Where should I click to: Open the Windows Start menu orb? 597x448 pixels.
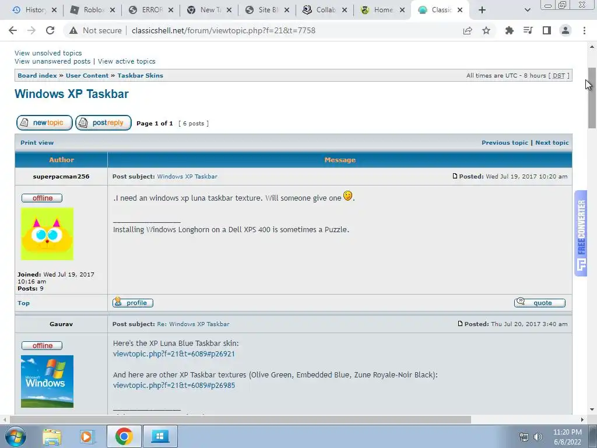(15, 436)
